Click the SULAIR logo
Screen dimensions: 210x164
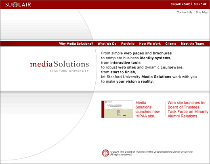tap(18, 4)
